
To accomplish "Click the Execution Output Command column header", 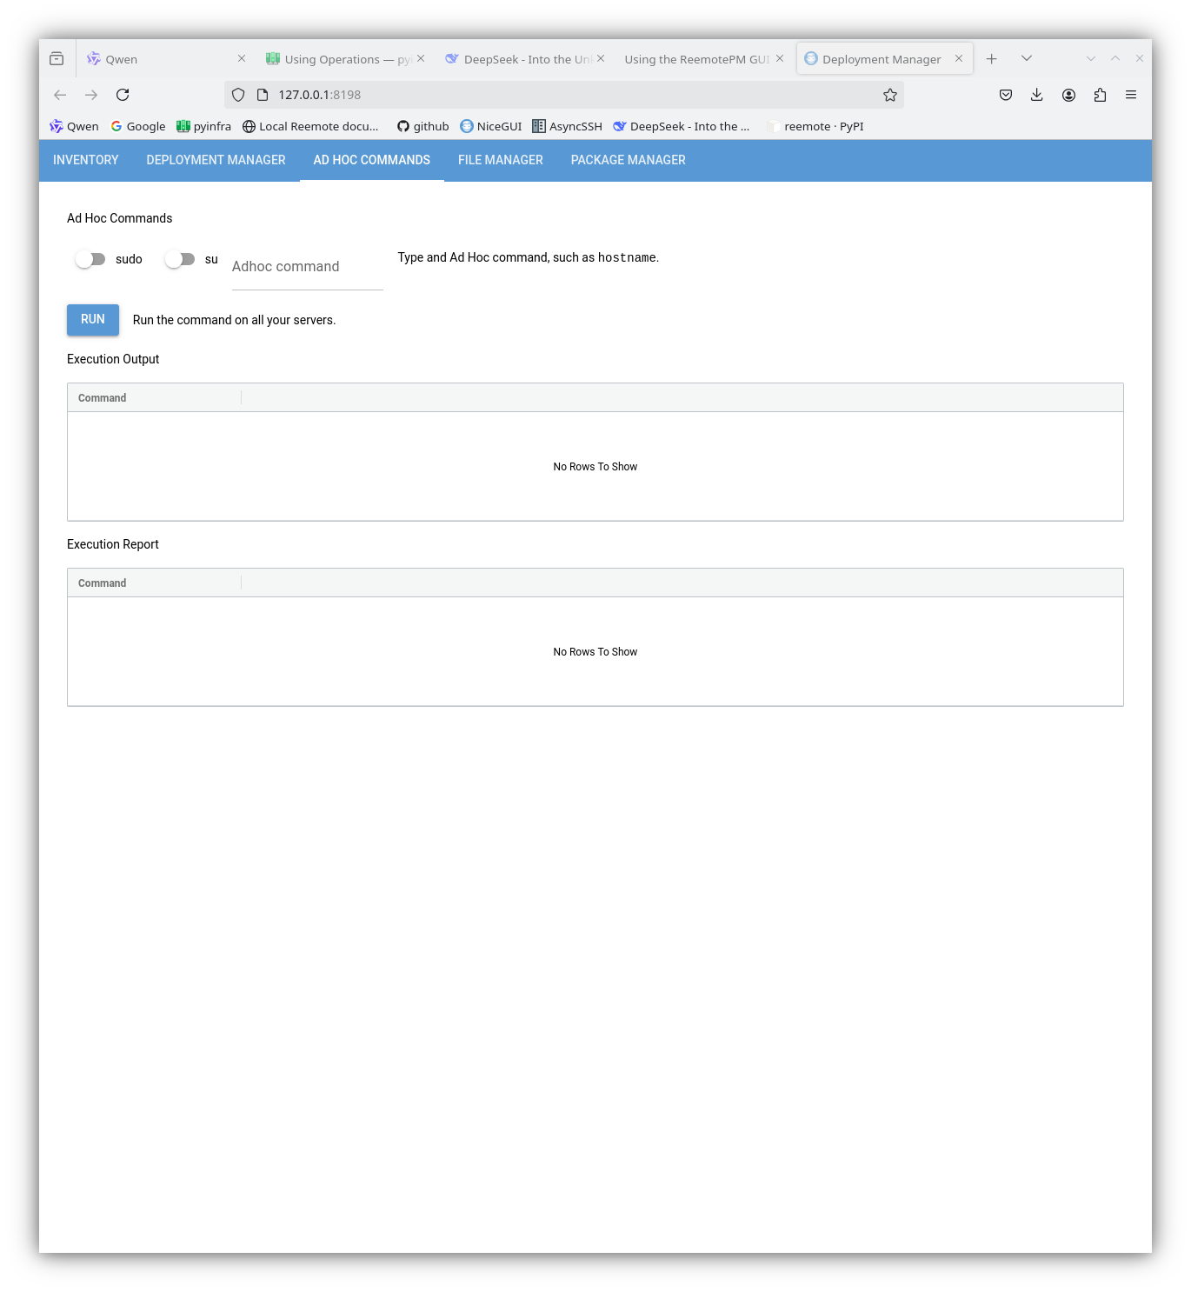I will click(x=103, y=398).
